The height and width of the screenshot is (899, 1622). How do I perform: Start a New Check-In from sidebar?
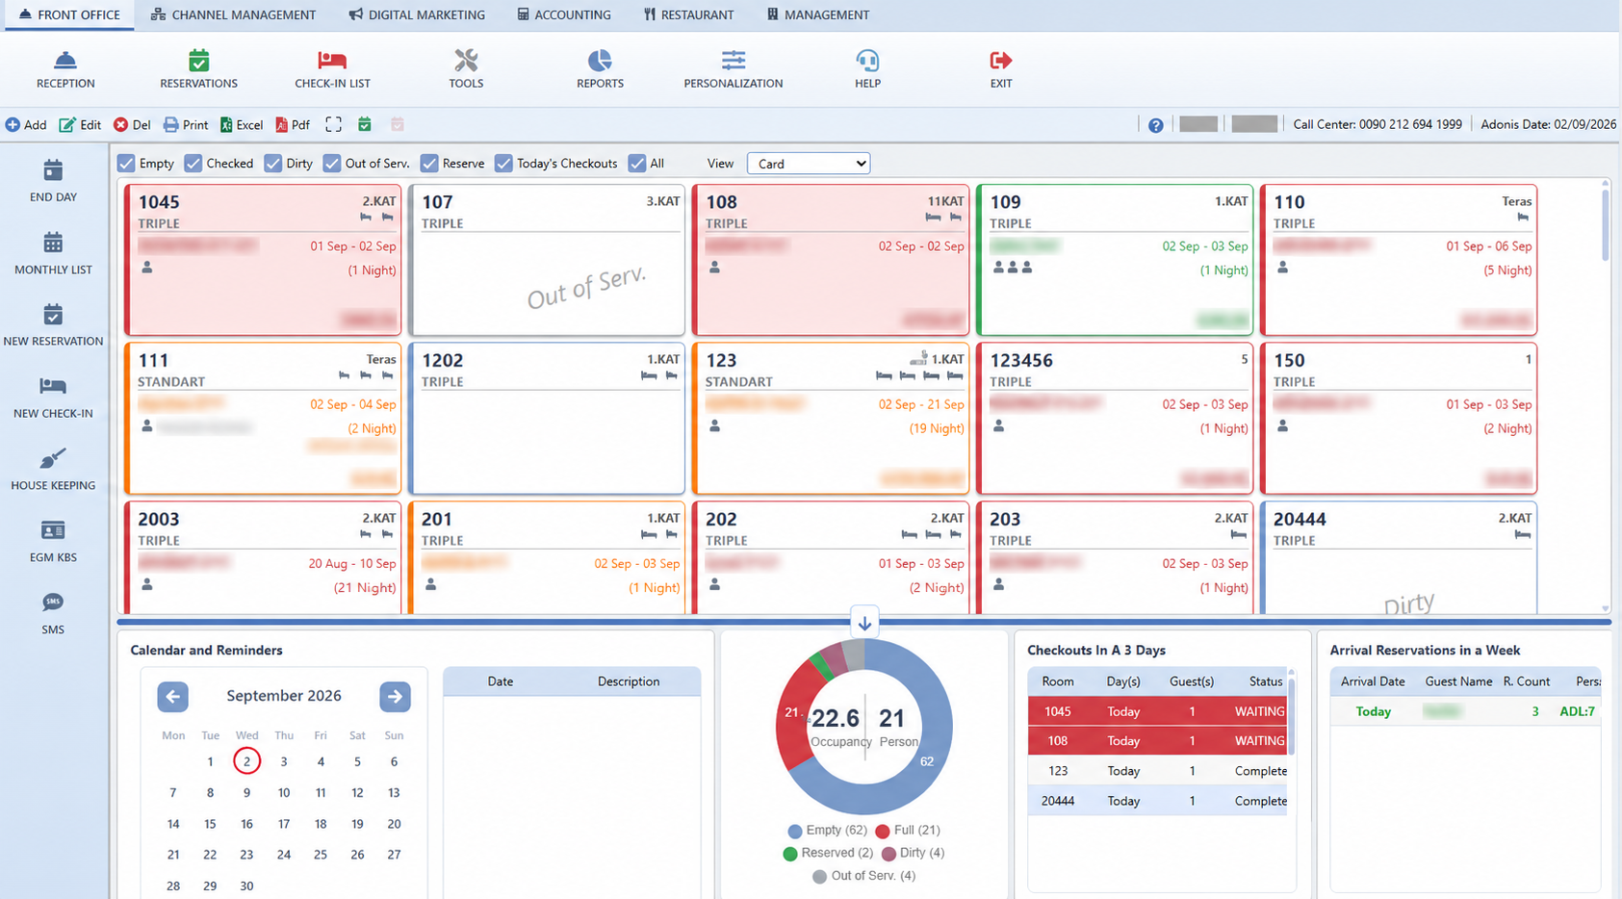[x=53, y=398]
